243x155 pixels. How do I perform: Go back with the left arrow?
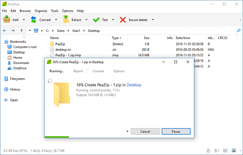click(5, 30)
